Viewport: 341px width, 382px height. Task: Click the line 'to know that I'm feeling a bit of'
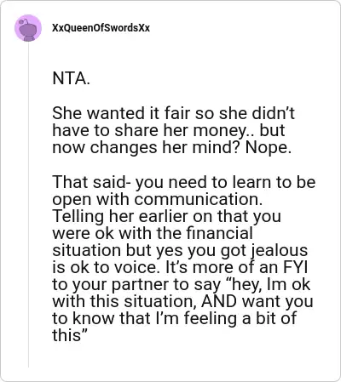(x=174, y=318)
